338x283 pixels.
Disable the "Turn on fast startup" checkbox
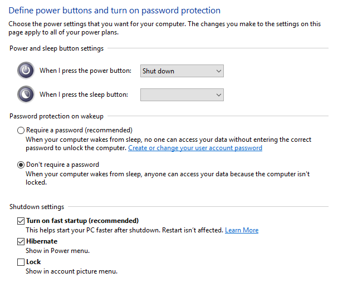click(21, 221)
